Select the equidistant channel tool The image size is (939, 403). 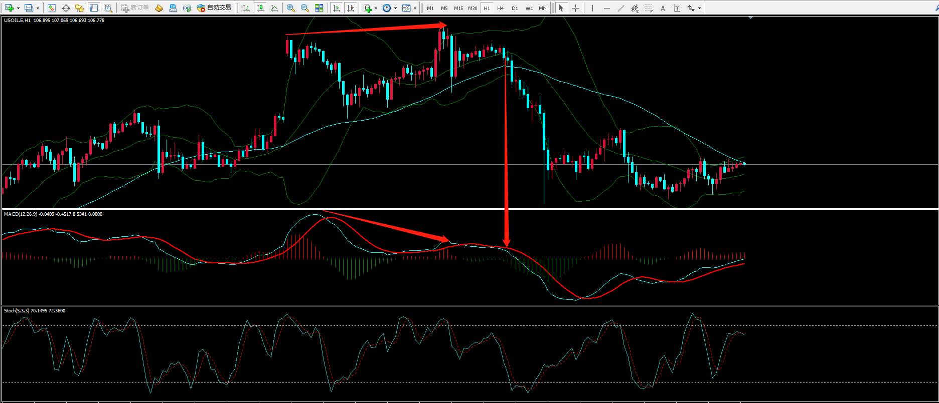tap(635, 8)
